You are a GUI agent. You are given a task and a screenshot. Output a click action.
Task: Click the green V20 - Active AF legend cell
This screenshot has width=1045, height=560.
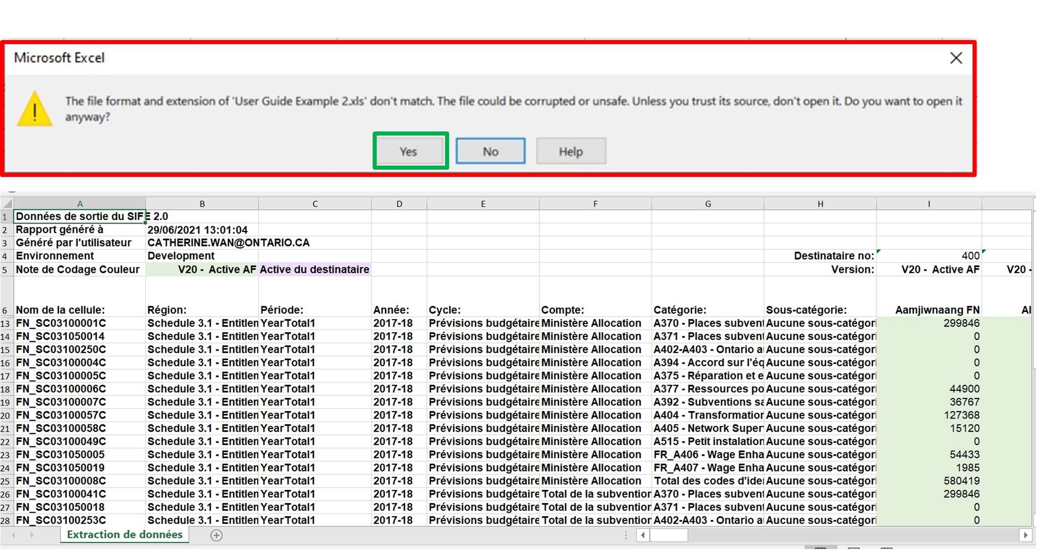click(x=202, y=269)
